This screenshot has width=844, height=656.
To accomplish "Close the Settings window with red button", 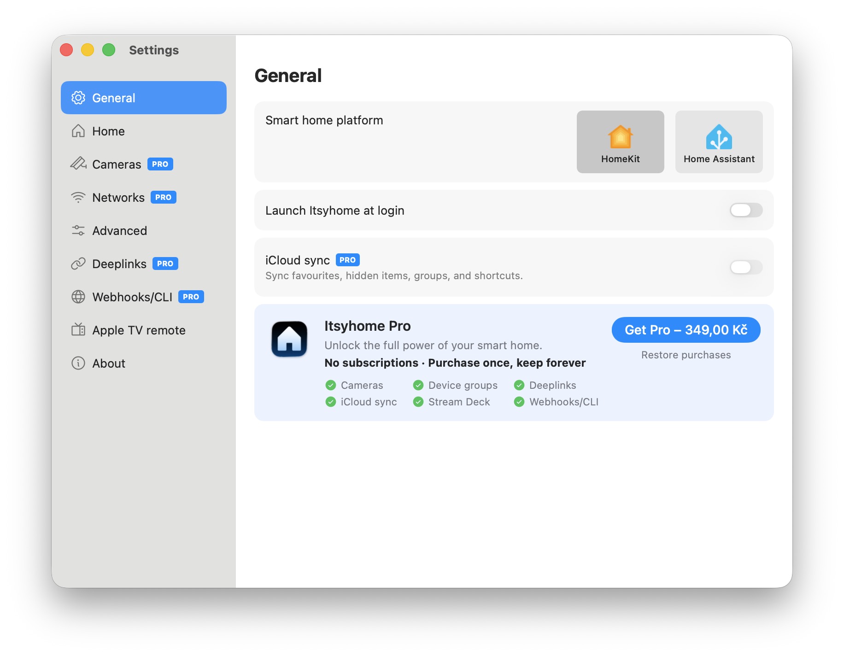I will (66, 50).
